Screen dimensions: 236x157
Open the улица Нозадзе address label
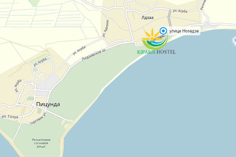[x=184, y=31]
